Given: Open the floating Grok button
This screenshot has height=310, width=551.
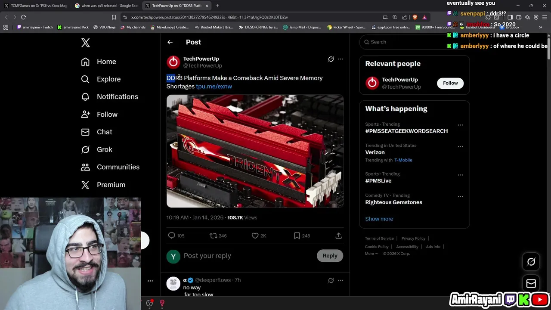Looking at the screenshot, I should tap(531, 262).
